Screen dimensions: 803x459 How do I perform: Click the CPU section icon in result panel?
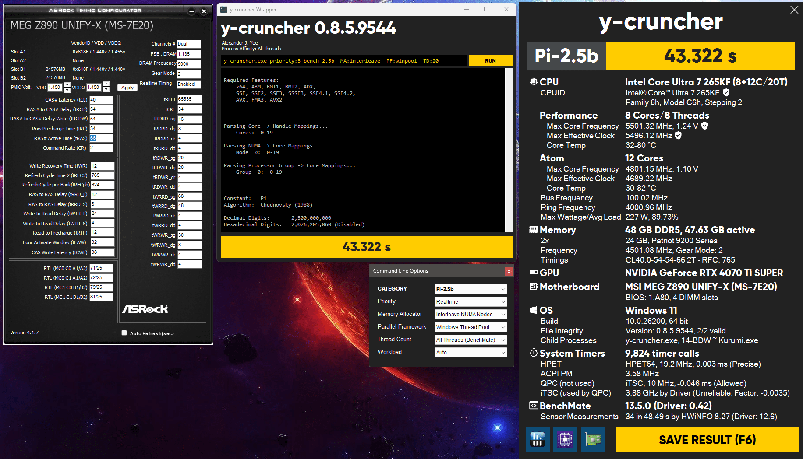(534, 82)
